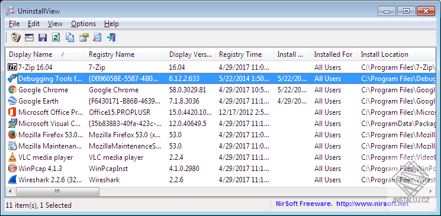Click registry name WinPcapInst
The width and height of the screenshot is (441, 216).
pyautogui.click(x=108, y=169)
